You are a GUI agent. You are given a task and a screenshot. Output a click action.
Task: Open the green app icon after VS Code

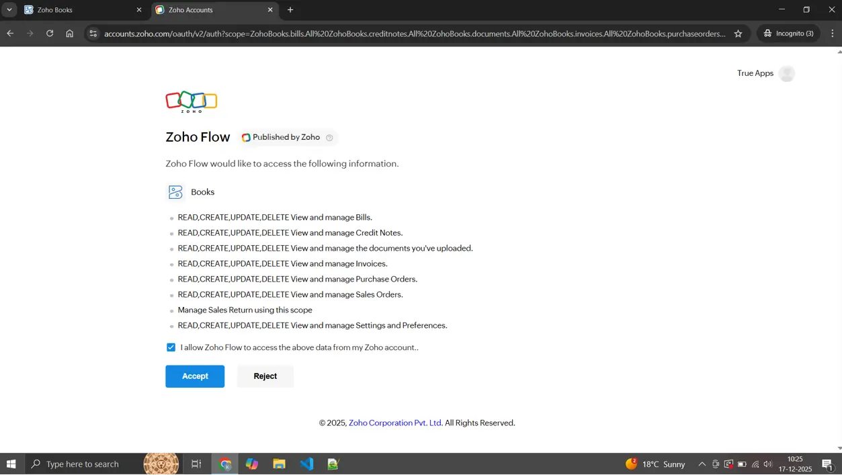click(x=333, y=464)
